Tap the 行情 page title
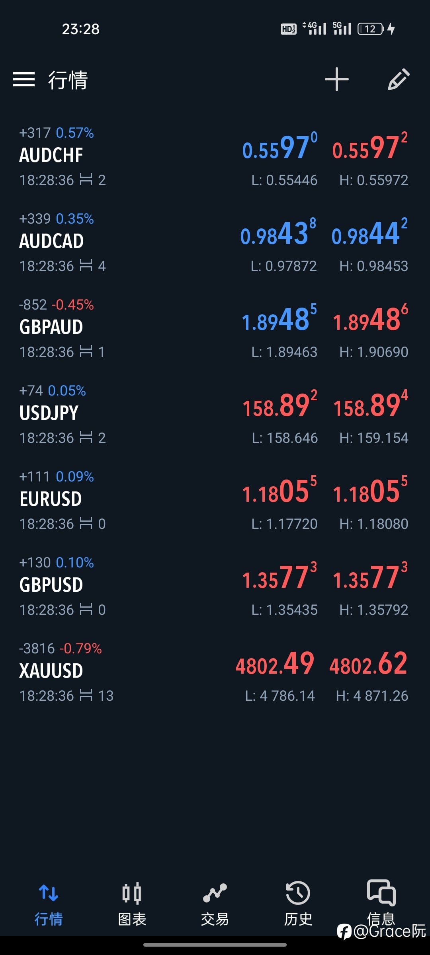Image resolution: width=430 pixels, height=955 pixels. tap(68, 80)
